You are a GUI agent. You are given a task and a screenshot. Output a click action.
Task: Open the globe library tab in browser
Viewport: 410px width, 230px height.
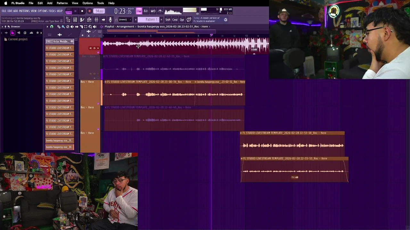click(x=25, y=33)
